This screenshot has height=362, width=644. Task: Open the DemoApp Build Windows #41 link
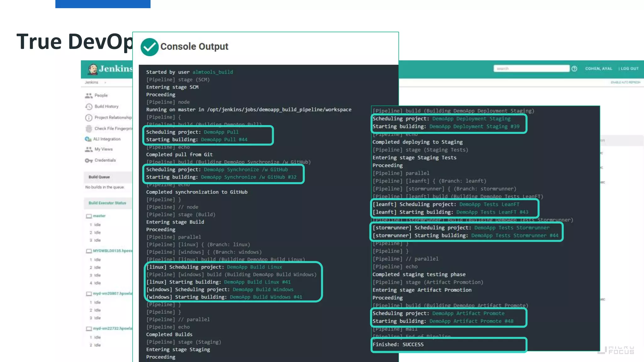[266, 297]
